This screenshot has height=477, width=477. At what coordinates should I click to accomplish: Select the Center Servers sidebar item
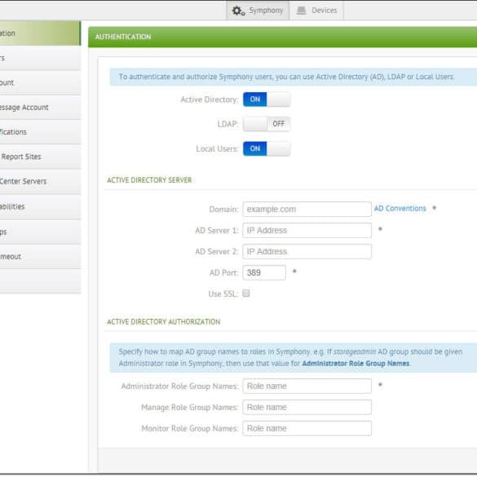click(40, 182)
